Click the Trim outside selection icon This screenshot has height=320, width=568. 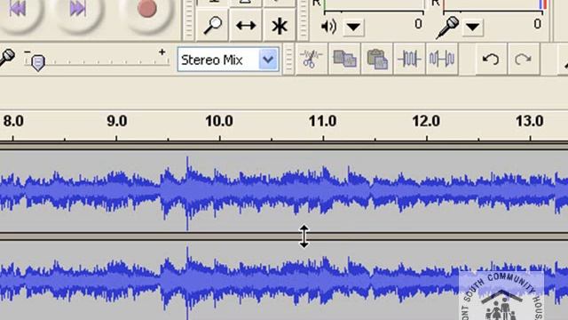409,59
